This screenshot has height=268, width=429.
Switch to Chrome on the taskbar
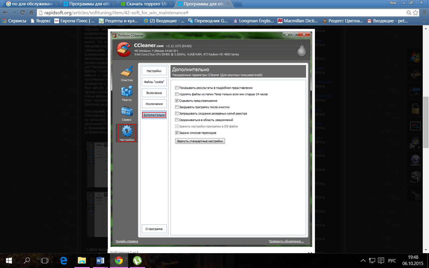click(x=119, y=261)
